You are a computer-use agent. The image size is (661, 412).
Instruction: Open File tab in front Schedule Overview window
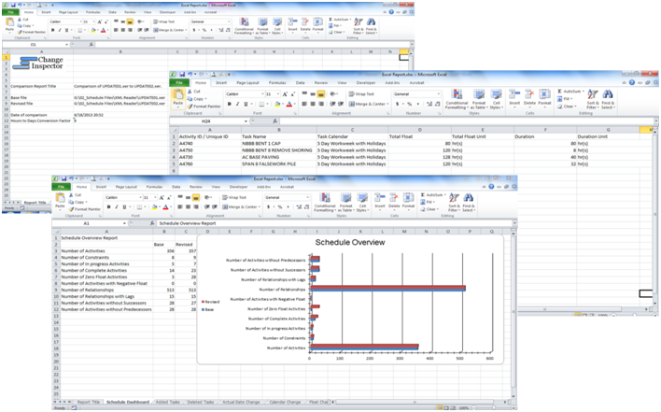coord(61,187)
